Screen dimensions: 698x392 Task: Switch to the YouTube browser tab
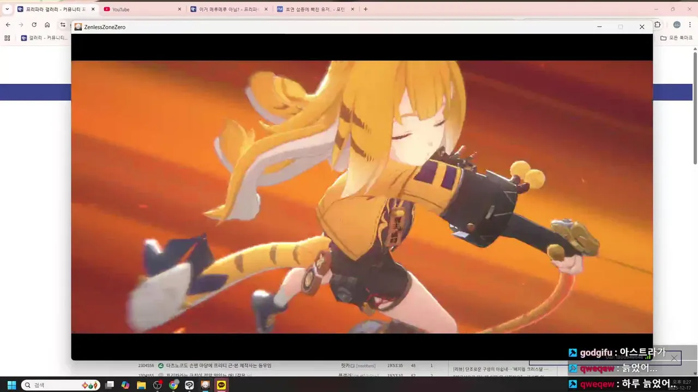(142, 9)
